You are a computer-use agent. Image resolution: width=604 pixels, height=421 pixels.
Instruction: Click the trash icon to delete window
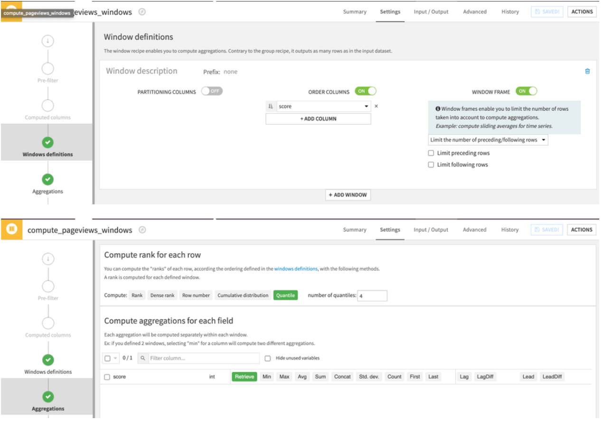(x=587, y=71)
